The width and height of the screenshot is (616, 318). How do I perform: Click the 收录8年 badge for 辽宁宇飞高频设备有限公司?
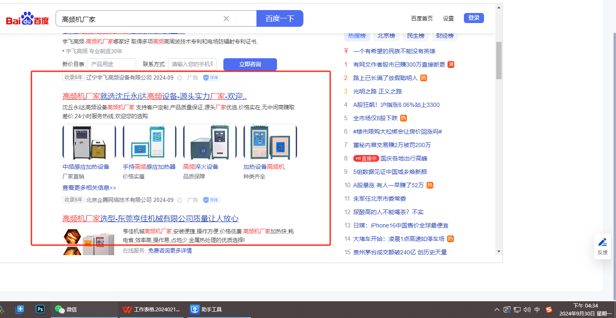click(x=73, y=78)
